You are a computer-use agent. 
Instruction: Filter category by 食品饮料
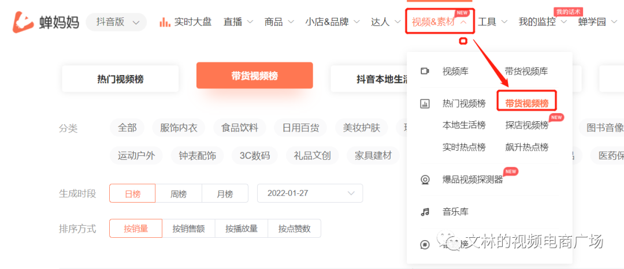point(240,128)
